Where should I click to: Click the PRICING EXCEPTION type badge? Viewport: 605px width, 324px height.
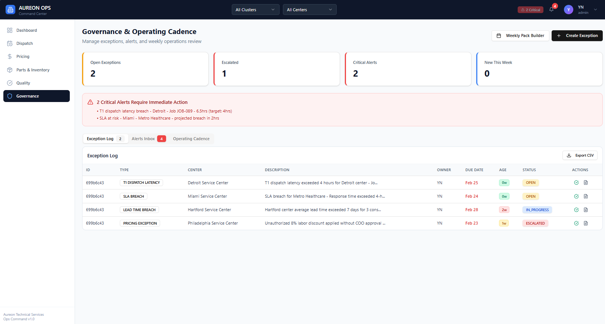(140, 223)
